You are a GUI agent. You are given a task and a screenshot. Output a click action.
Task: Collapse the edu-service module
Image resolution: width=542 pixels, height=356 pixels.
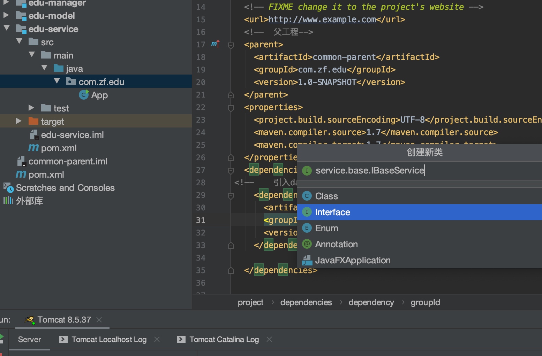click(7, 29)
